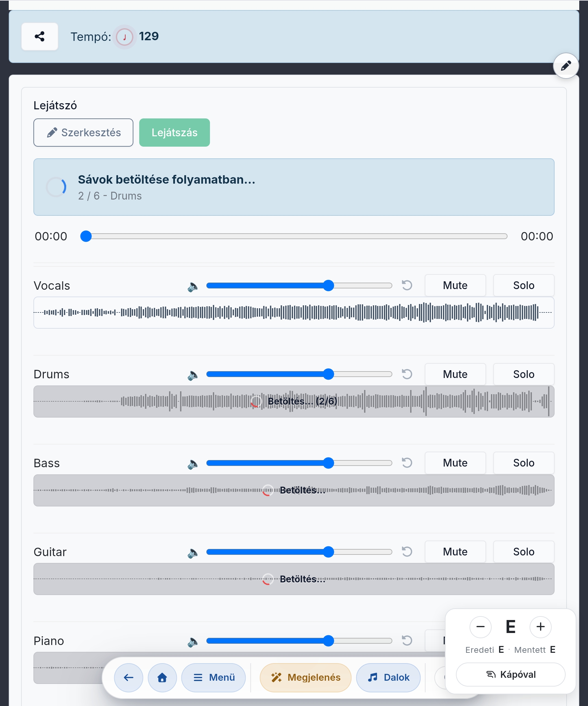Open the Dalok songs list
The height and width of the screenshot is (706, 588).
[388, 677]
